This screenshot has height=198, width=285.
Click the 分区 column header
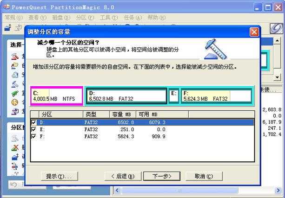[x=61, y=115]
